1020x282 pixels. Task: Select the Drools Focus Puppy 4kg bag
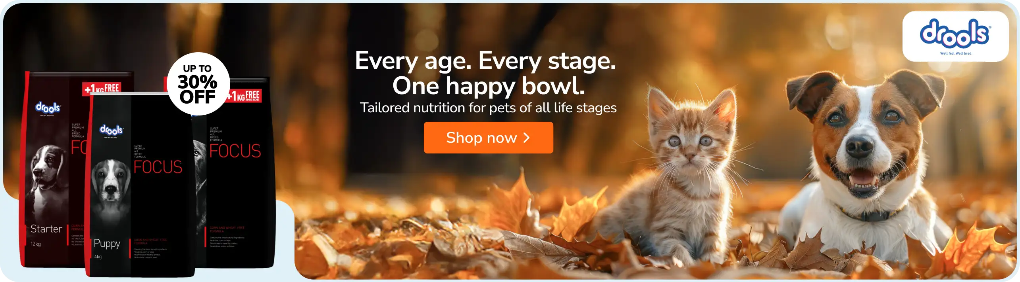point(141,185)
